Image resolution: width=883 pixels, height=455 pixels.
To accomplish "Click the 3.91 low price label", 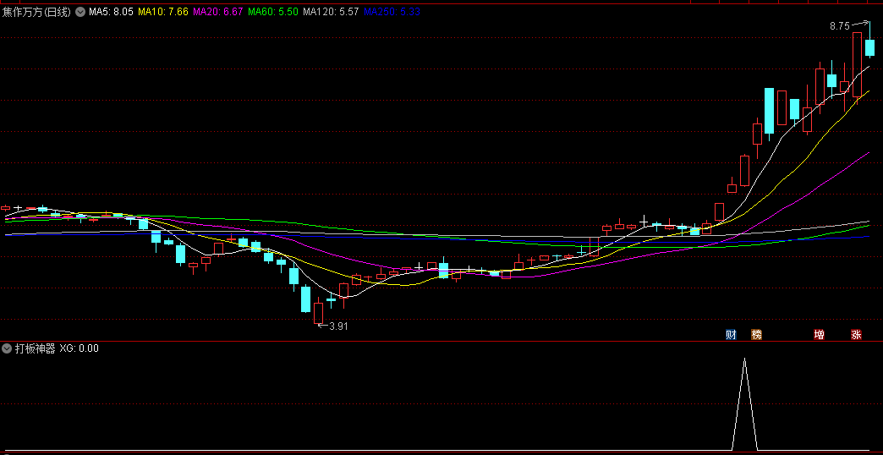I will click(338, 326).
